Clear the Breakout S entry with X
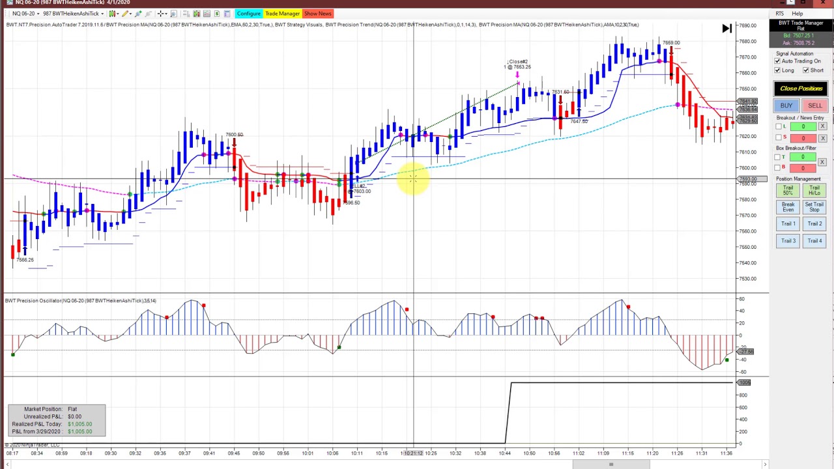Screen dimensions: 834x469 click(822, 137)
